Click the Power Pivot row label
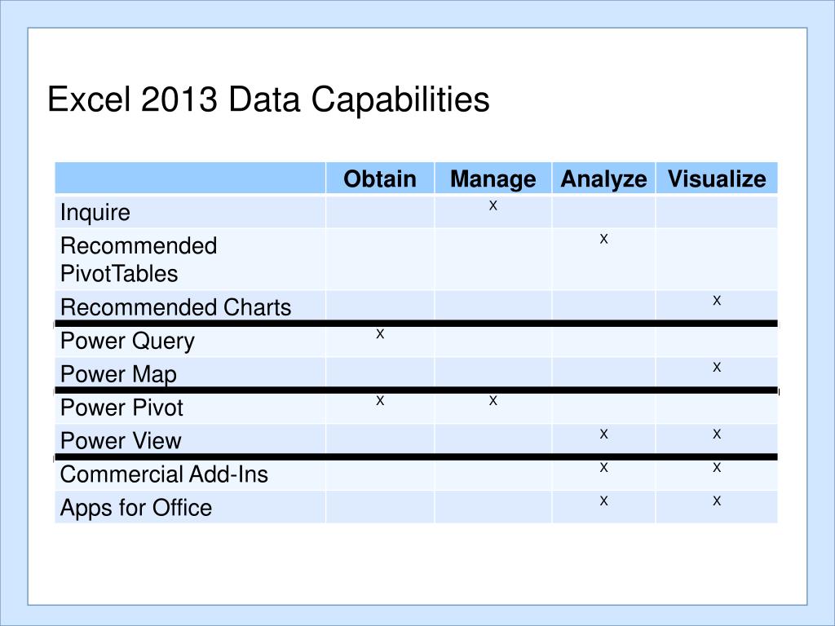This screenshot has width=835, height=626. point(121,408)
